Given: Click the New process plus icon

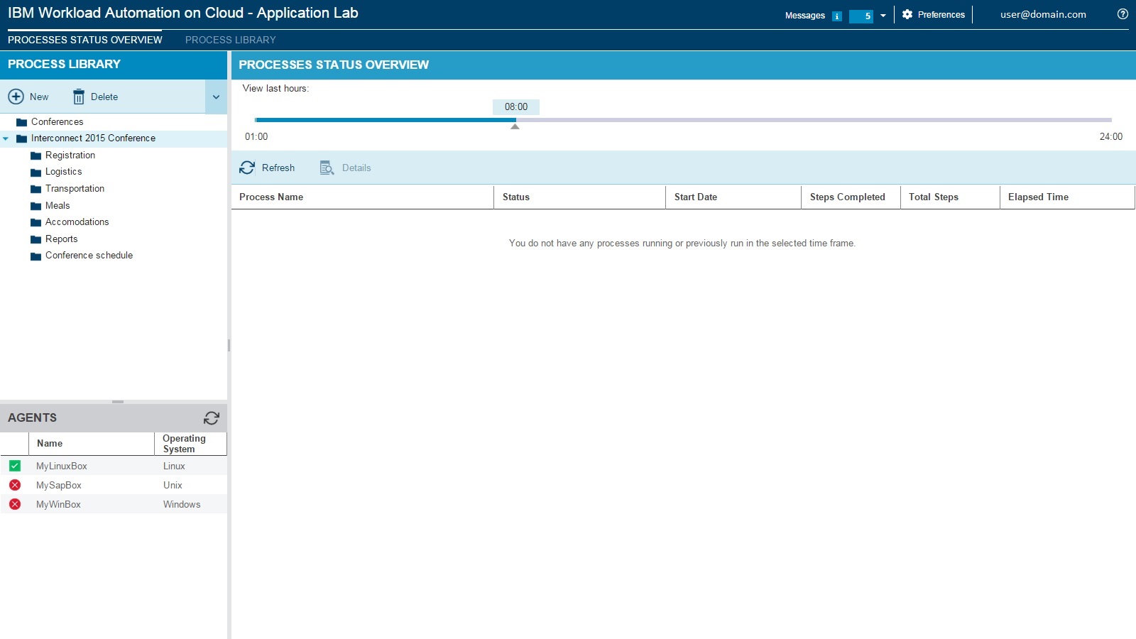Looking at the screenshot, I should pos(16,97).
